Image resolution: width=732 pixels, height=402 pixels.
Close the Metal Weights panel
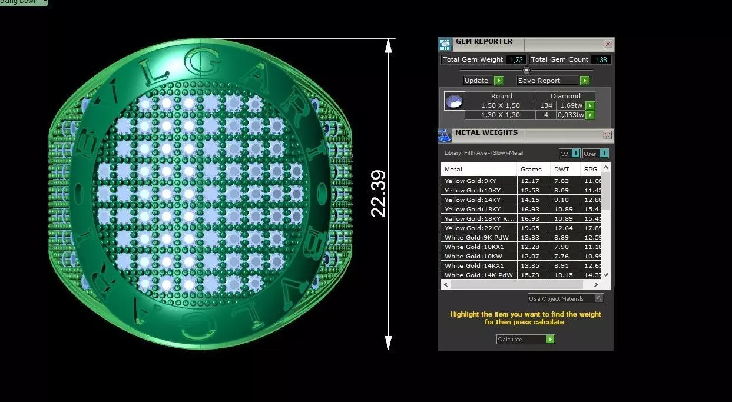608,135
